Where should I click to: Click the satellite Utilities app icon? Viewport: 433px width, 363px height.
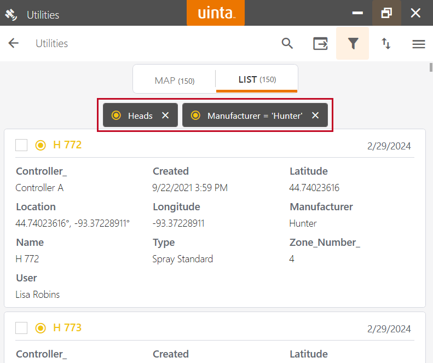click(11, 14)
